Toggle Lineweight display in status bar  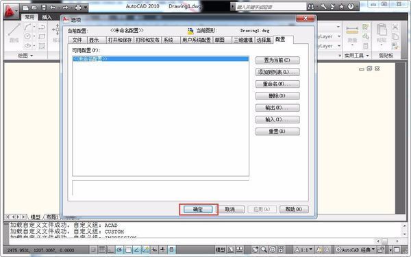(x=163, y=249)
